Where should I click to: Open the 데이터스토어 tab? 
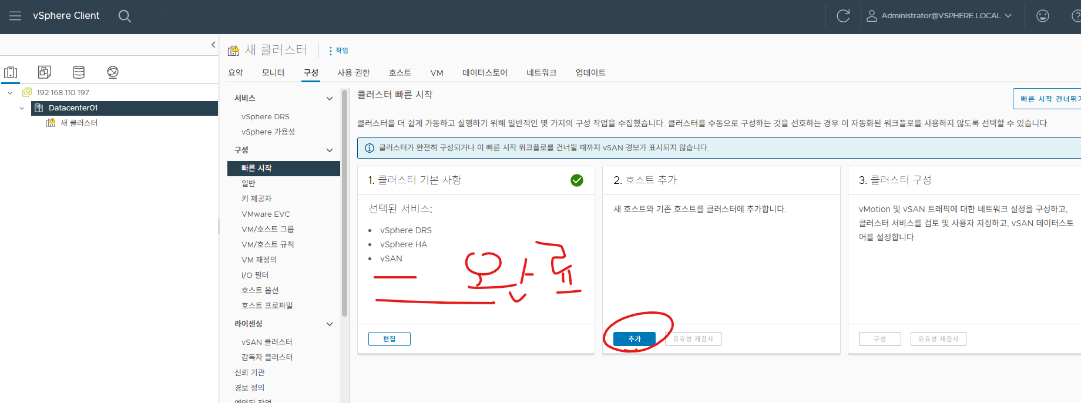coord(485,73)
